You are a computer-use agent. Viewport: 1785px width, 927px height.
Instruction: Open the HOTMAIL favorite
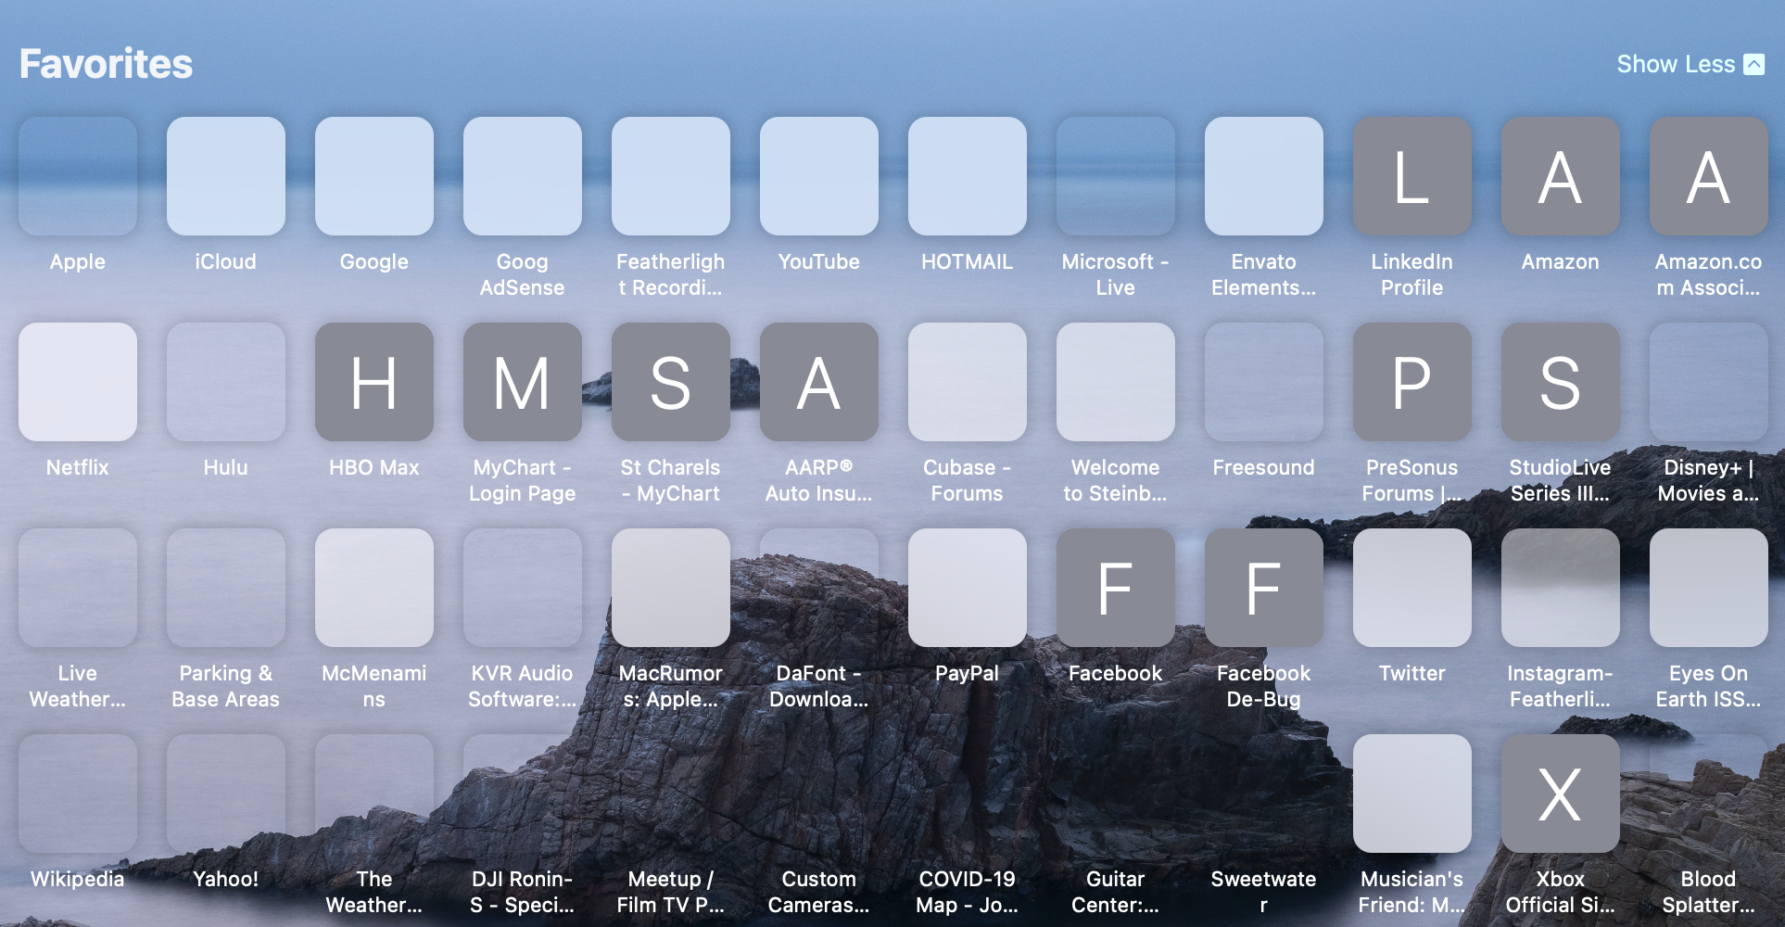pyautogui.click(x=968, y=176)
